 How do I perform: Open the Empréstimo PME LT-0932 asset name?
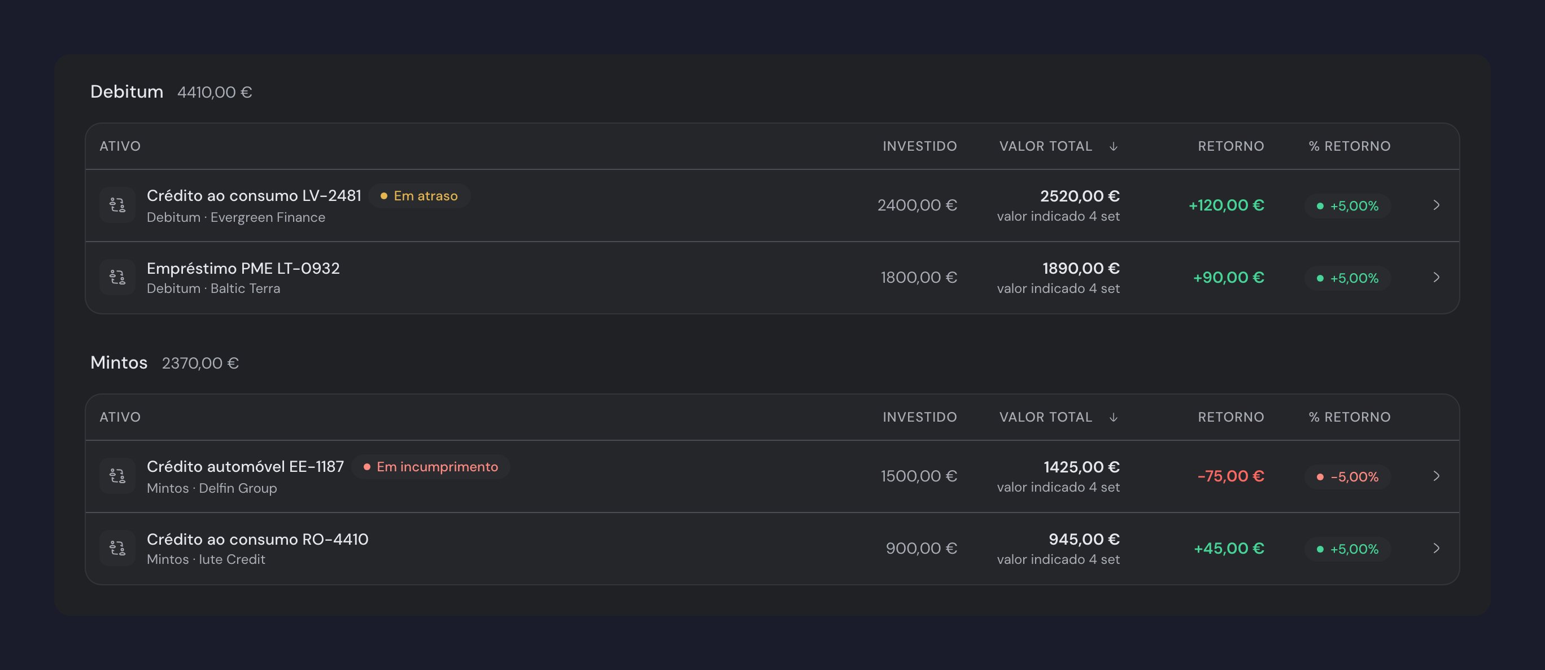click(243, 268)
